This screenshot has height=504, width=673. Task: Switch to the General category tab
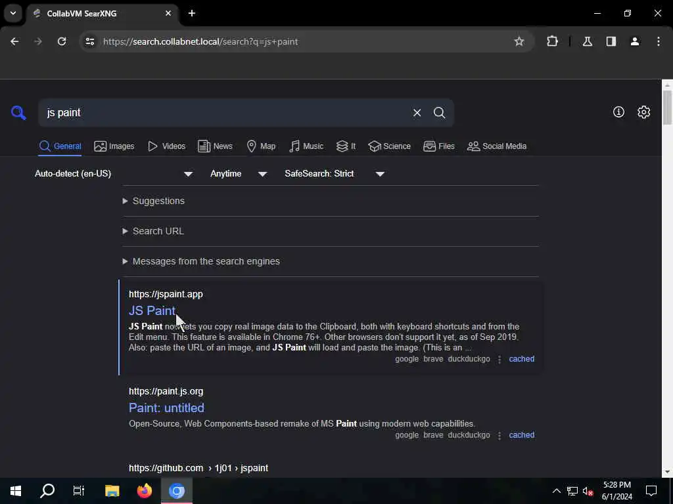point(60,146)
